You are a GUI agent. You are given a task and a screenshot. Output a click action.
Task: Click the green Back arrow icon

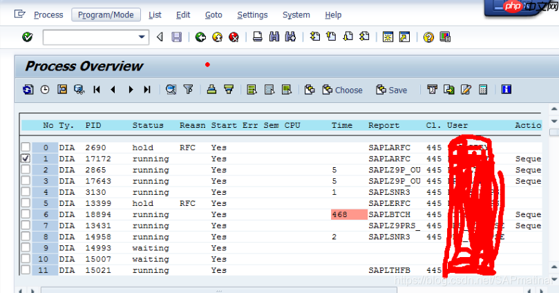(x=200, y=37)
